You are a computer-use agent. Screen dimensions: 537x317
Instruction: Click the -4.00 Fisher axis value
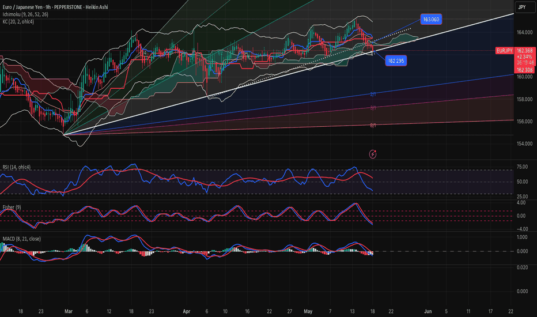point(521,229)
